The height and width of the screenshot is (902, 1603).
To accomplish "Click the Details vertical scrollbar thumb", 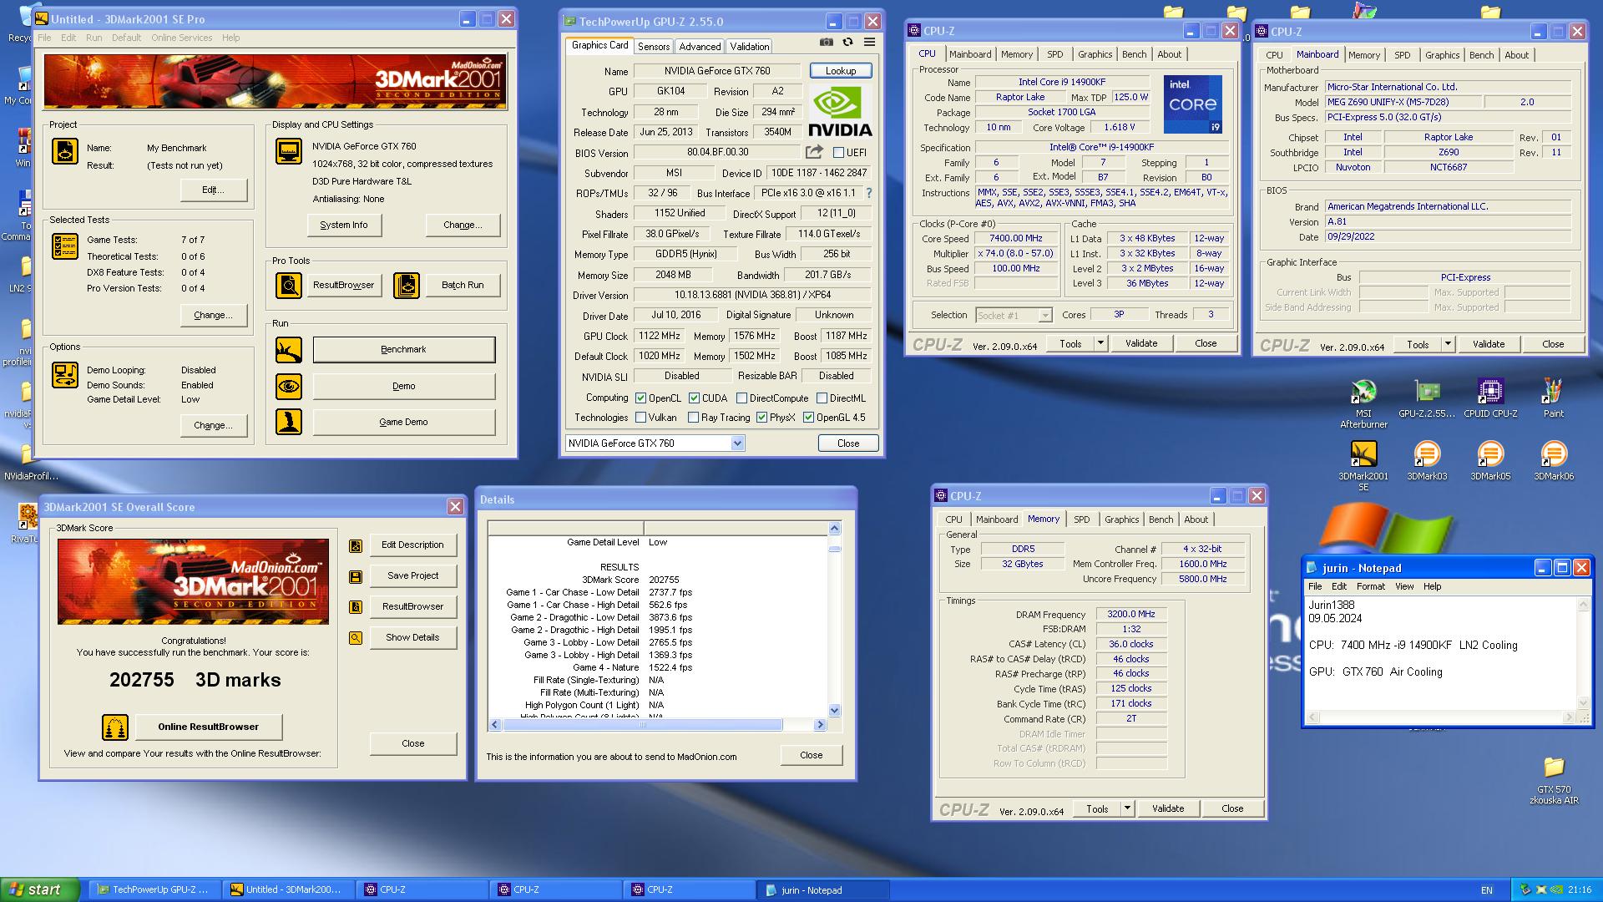I will point(834,550).
